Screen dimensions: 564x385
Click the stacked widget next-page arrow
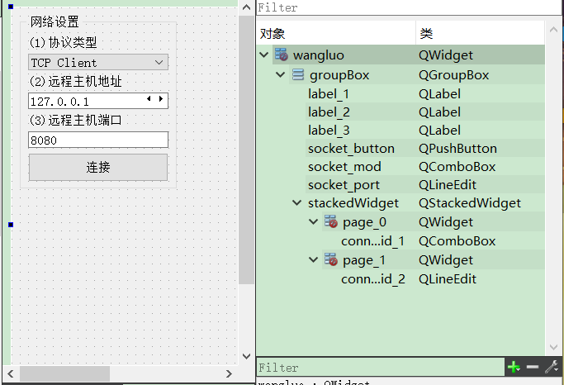[x=161, y=98]
